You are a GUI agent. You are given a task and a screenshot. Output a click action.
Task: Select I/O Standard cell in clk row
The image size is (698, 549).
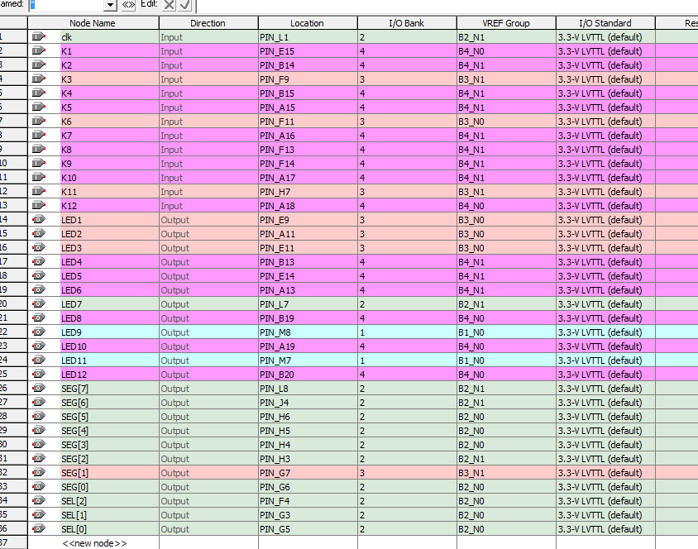(605, 37)
